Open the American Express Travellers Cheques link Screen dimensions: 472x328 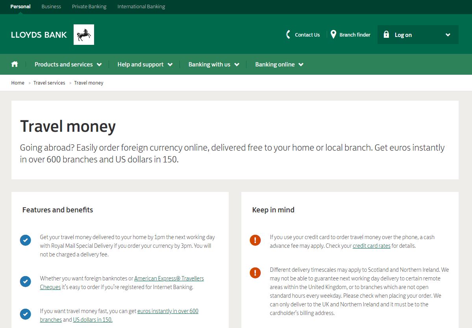[169, 278]
